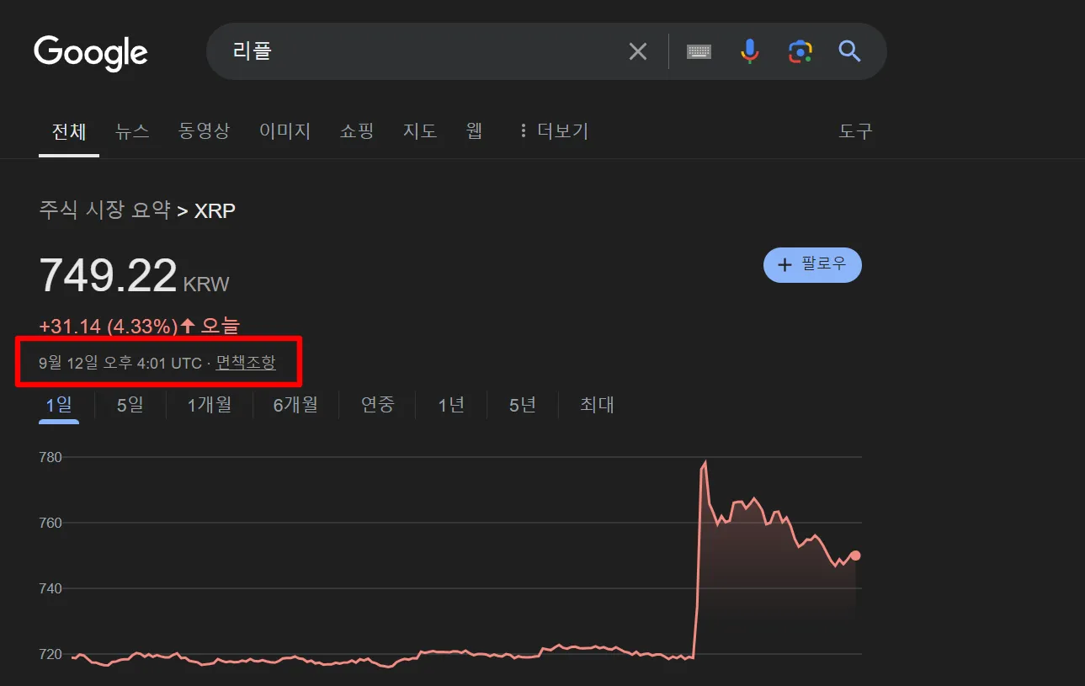
Task: Clear the search box with X icon
Action: [x=638, y=51]
